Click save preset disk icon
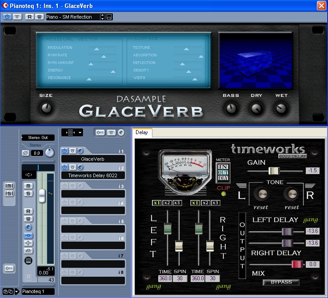The image size is (328, 298). pos(109,17)
